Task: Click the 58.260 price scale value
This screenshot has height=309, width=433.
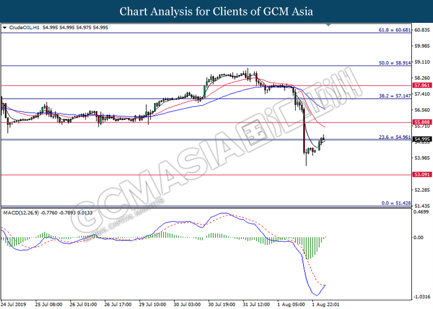Action: 422,78
